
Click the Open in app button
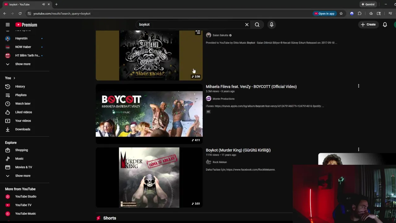(x=325, y=14)
